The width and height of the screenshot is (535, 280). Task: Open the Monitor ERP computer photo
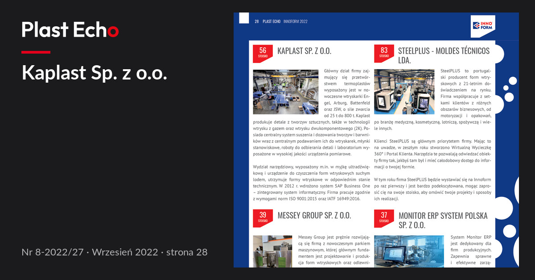pyautogui.click(x=409, y=251)
